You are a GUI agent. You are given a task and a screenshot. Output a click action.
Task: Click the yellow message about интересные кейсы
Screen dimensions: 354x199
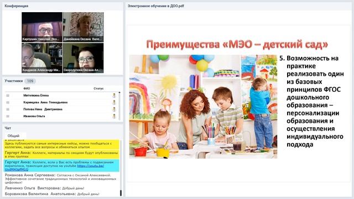pyautogui.click(x=61, y=144)
